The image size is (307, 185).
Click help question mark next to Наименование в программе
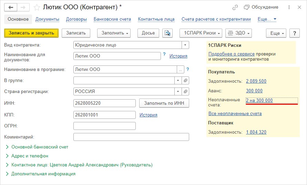(187, 69)
